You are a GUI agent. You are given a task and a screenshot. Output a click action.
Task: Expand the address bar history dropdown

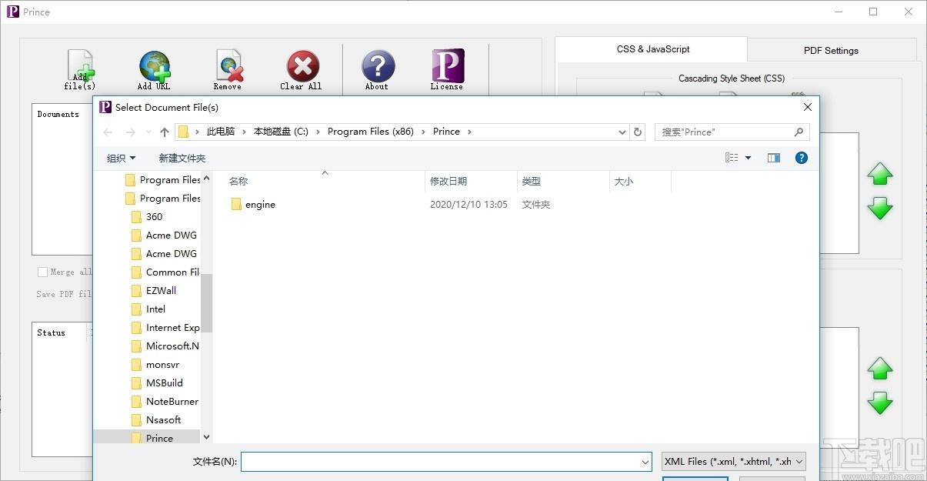[622, 132]
